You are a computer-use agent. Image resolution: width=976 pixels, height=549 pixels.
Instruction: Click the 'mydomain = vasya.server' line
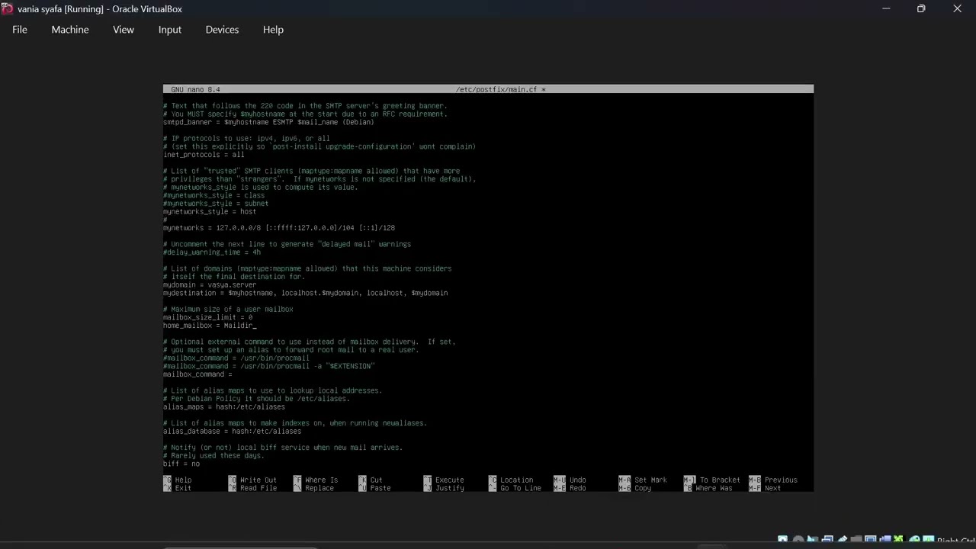[210, 285]
